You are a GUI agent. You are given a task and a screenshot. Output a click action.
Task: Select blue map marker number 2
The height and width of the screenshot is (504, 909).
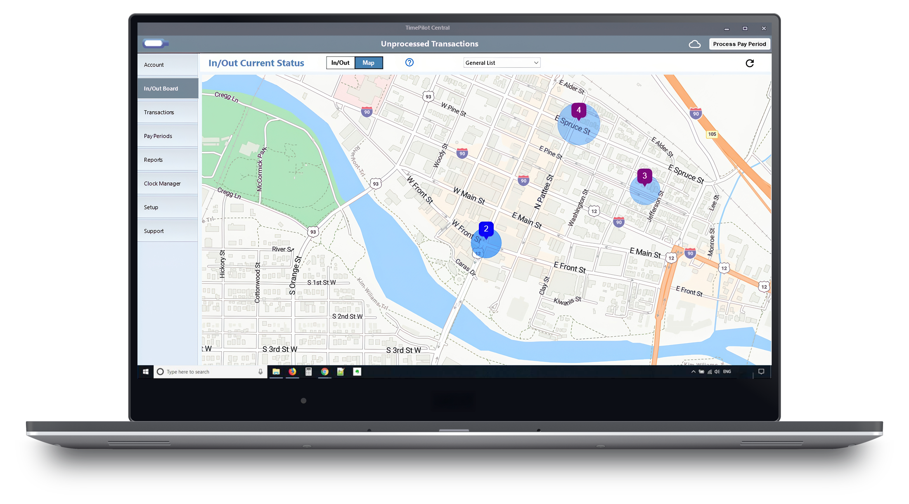click(x=486, y=229)
